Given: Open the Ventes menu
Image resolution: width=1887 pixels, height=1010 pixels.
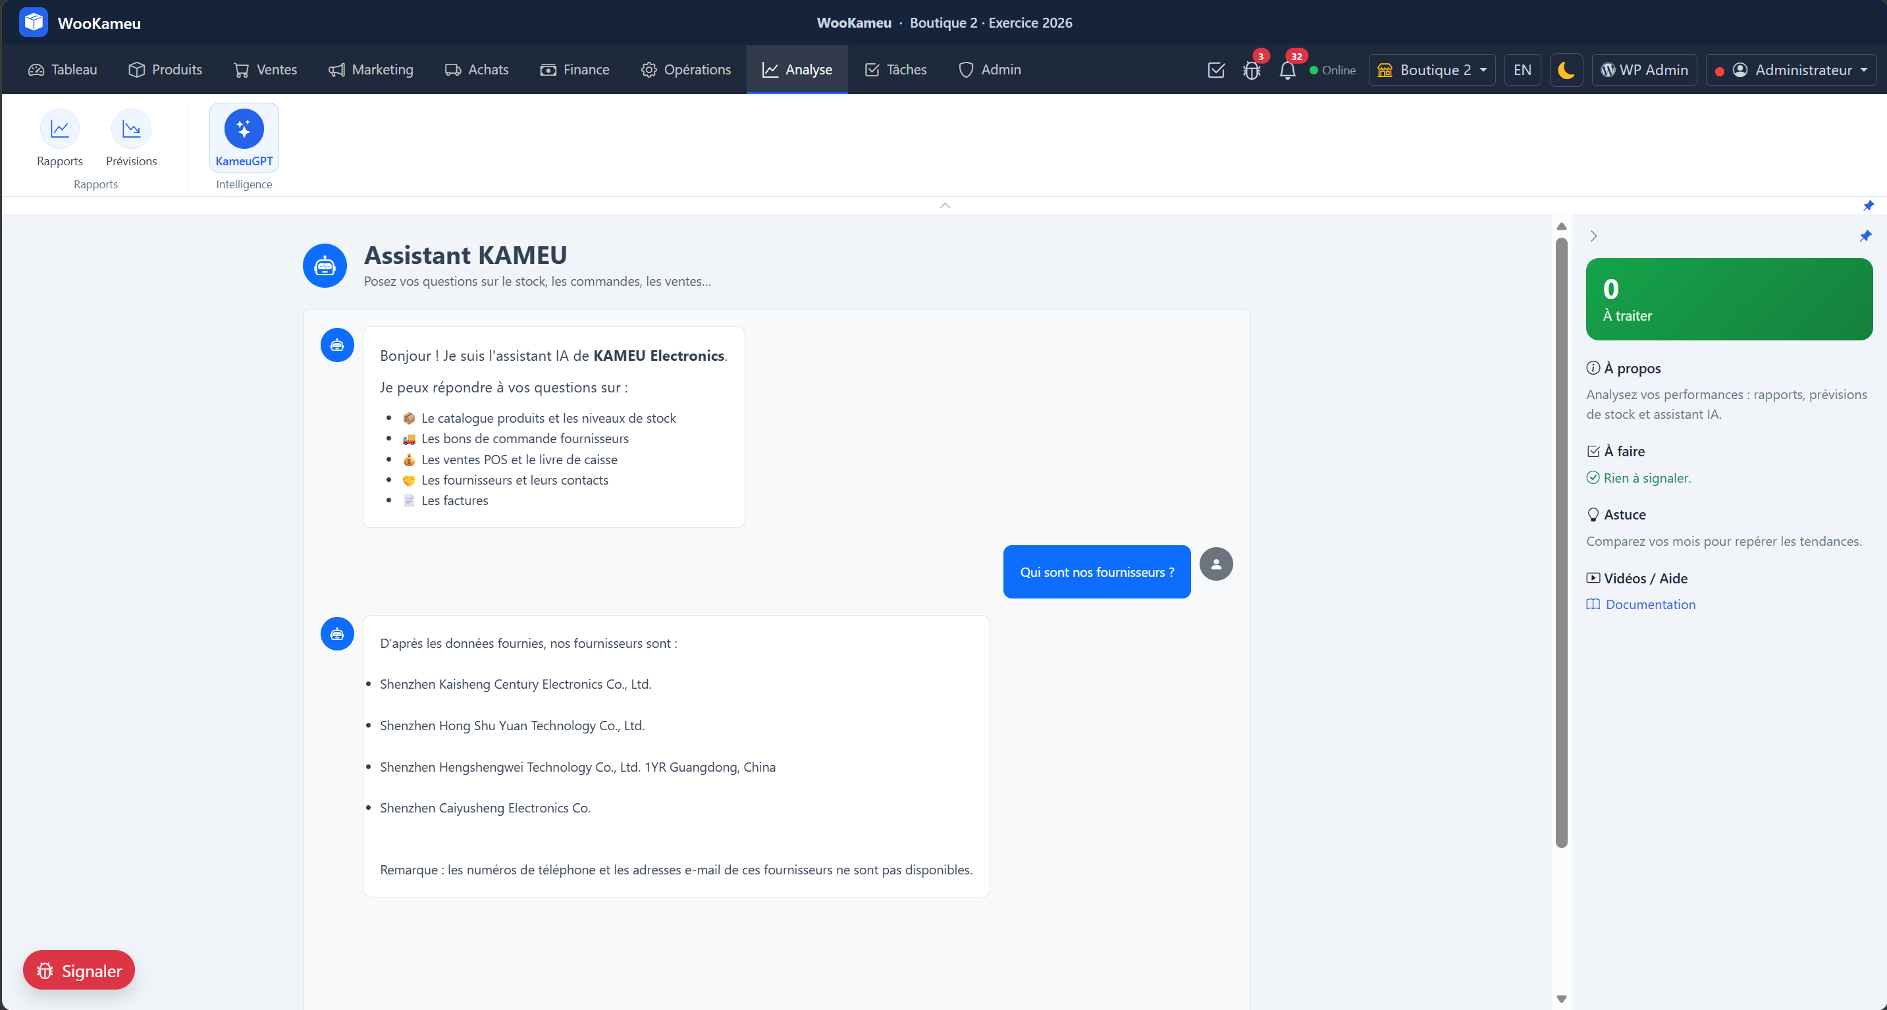Looking at the screenshot, I should [265, 70].
